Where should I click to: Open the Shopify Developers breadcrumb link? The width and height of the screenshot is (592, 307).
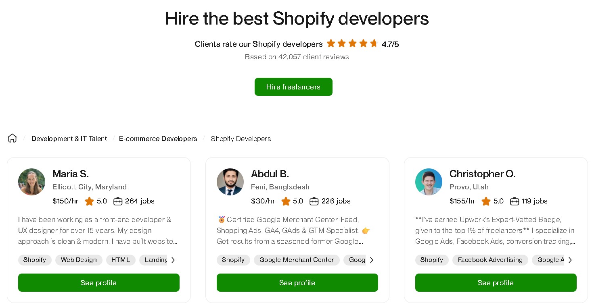tap(241, 139)
